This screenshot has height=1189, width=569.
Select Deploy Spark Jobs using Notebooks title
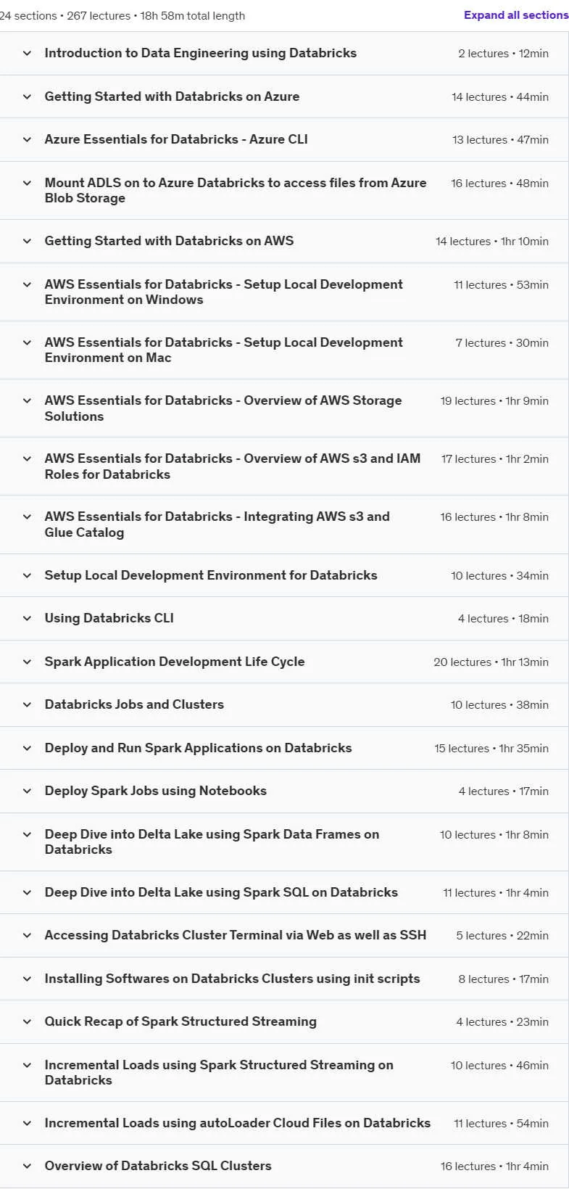coord(156,791)
